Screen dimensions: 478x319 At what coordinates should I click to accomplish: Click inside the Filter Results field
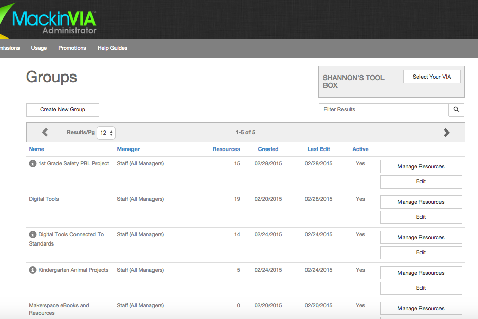pos(384,109)
